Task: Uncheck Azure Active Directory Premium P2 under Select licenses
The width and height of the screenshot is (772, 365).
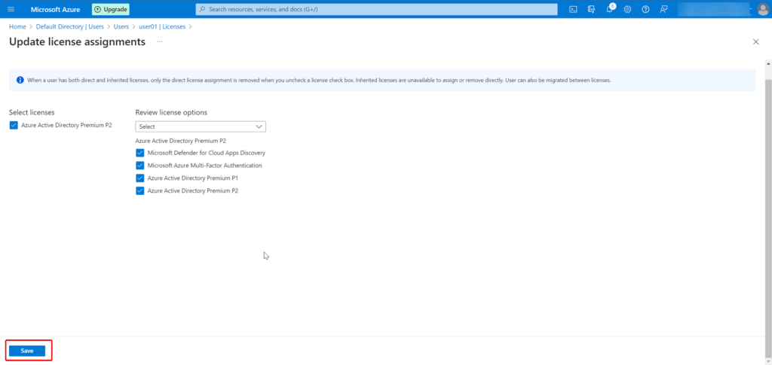Action: pos(14,125)
